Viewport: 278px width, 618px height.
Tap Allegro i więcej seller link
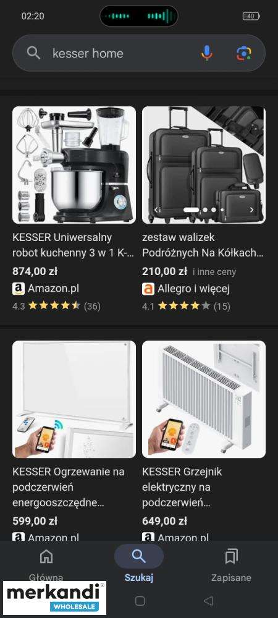(186, 289)
